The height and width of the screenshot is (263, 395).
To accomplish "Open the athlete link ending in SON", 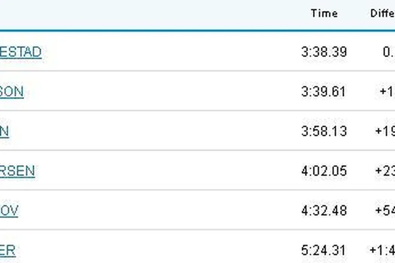I will [12, 92].
